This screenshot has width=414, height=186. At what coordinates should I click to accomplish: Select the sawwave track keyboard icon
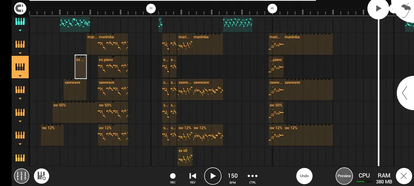click(x=20, y=90)
